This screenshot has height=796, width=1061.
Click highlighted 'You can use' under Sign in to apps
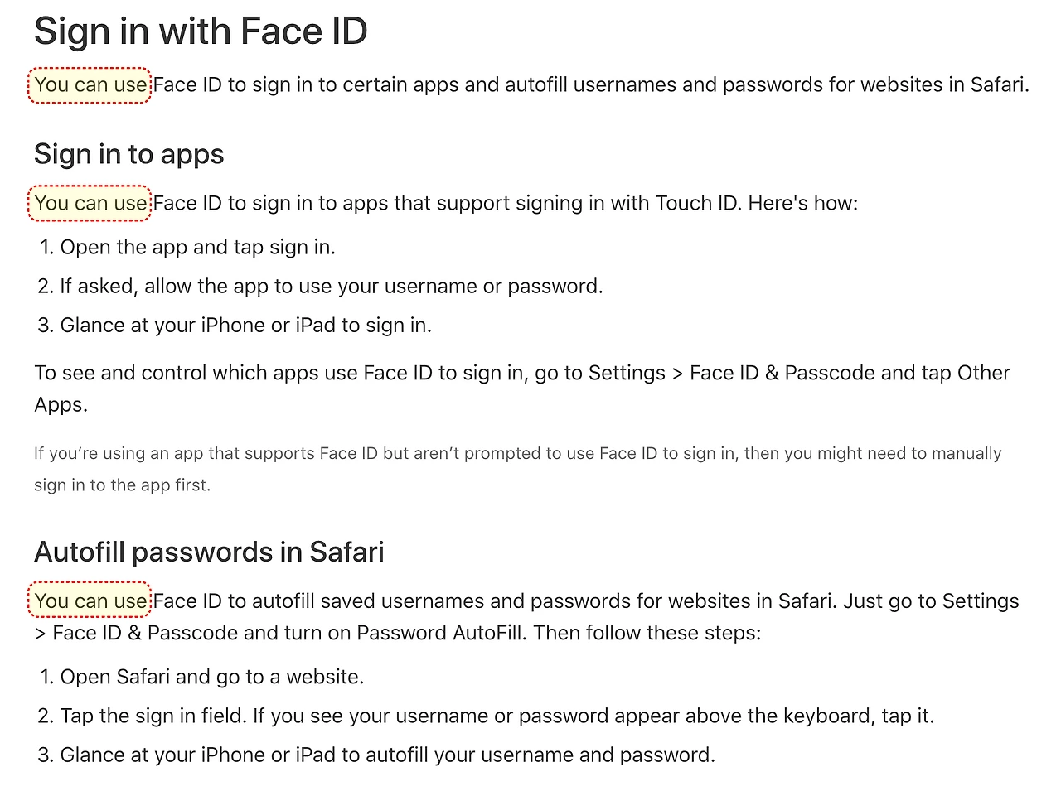click(90, 204)
